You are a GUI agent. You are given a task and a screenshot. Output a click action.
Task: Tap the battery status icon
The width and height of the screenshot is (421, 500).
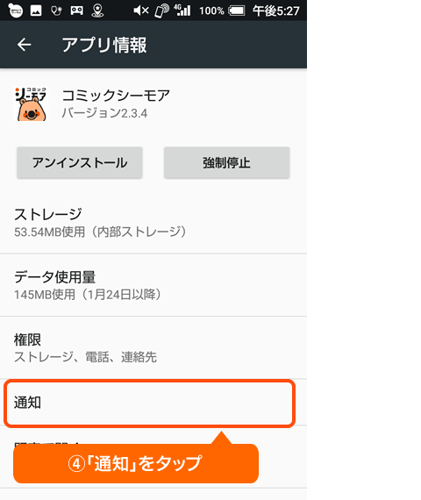pyautogui.click(x=237, y=11)
